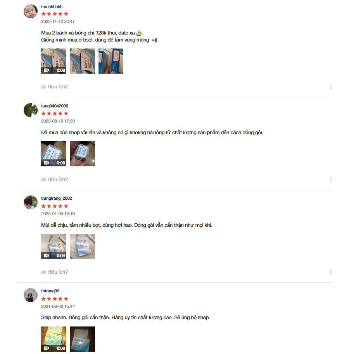Viewport: 354px width, 354px height.
Task: Play tung04042000's 0:08 review video
Action: [x=54, y=154]
